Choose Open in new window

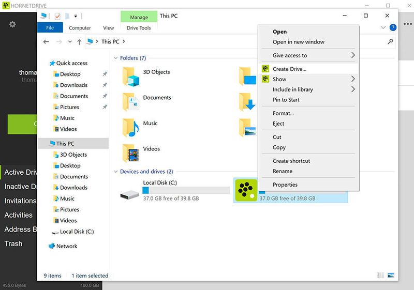[x=308, y=42]
